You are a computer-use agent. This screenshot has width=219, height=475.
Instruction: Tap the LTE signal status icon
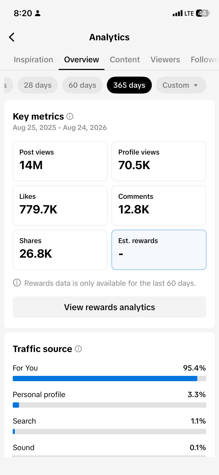point(183,13)
